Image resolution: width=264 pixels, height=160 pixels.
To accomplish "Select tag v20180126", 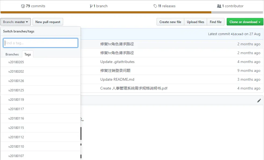I will (x=41, y=81).
